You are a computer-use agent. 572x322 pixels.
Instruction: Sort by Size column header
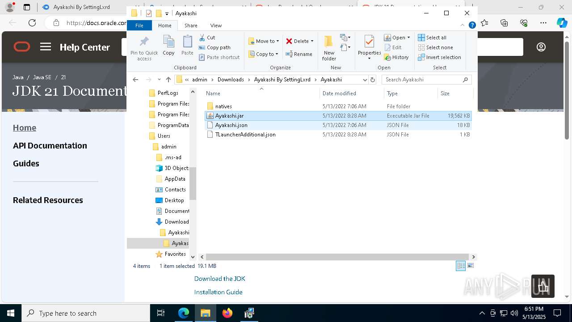[455, 93]
